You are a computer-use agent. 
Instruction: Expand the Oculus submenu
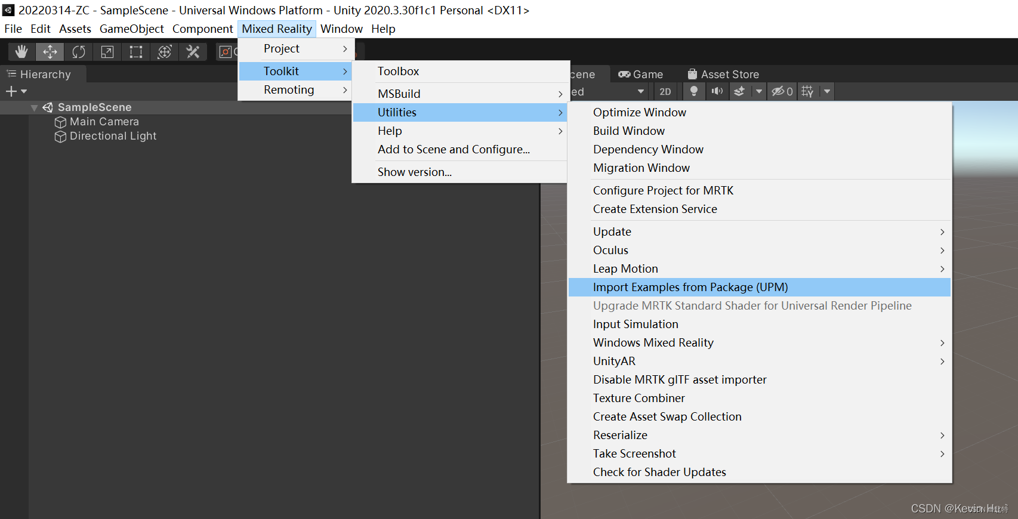(x=760, y=250)
